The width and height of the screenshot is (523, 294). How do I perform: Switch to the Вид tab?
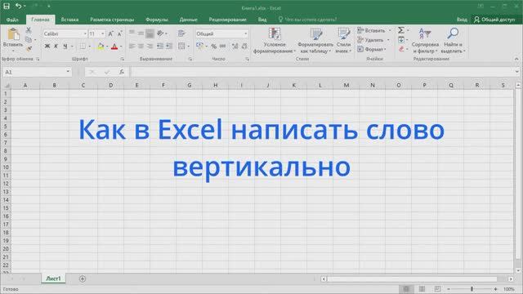(262, 20)
